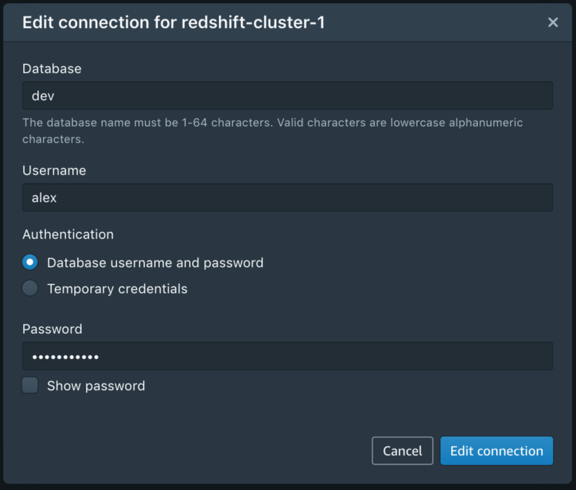Close the Edit connection dialog with X
This screenshot has height=490, width=576.
(553, 22)
